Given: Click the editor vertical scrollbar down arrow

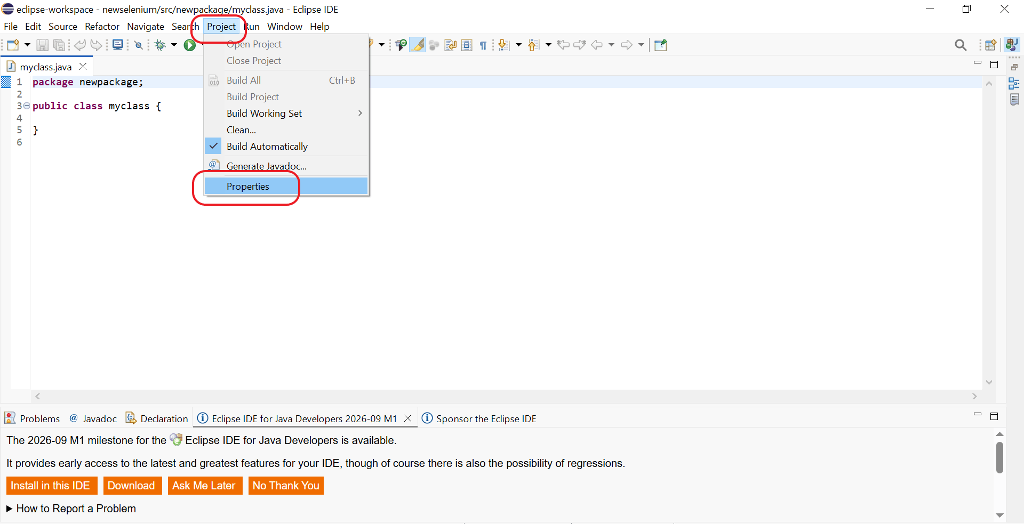Looking at the screenshot, I should coord(989,382).
